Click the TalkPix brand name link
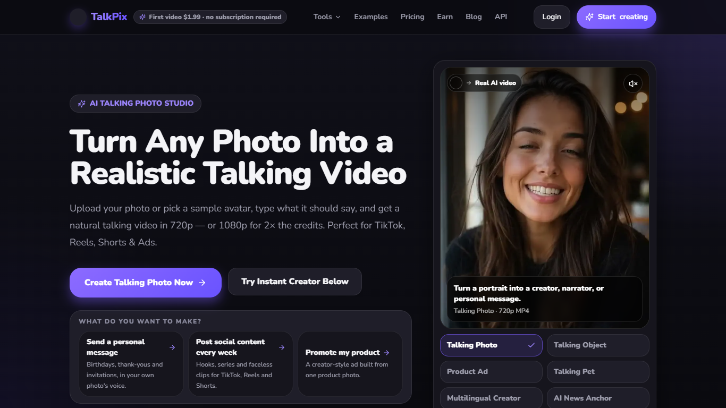Viewport: 726px width, 408px height. point(109,17)
